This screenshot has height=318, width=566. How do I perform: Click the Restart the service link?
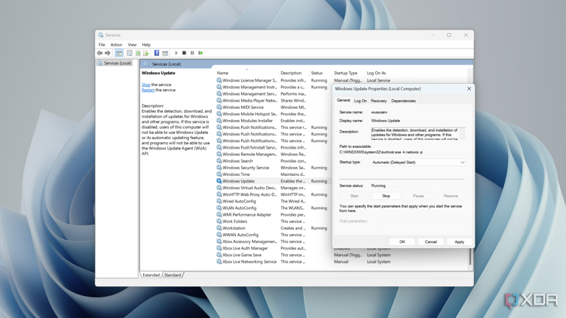pyautogui.click(x=147, y=90)
